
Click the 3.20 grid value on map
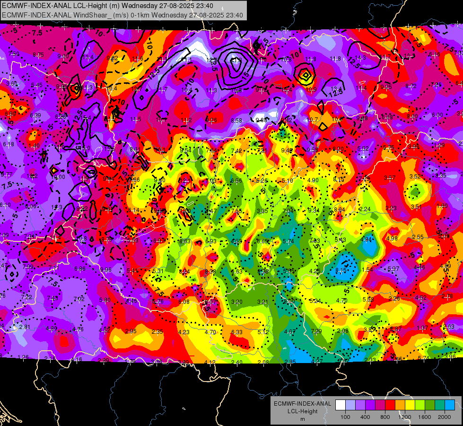[237, 302]
